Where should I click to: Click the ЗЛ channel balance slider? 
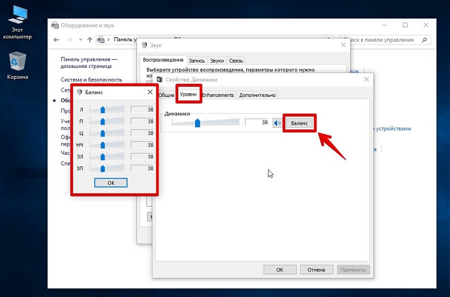pyautogui.click(x=107, y=157)
